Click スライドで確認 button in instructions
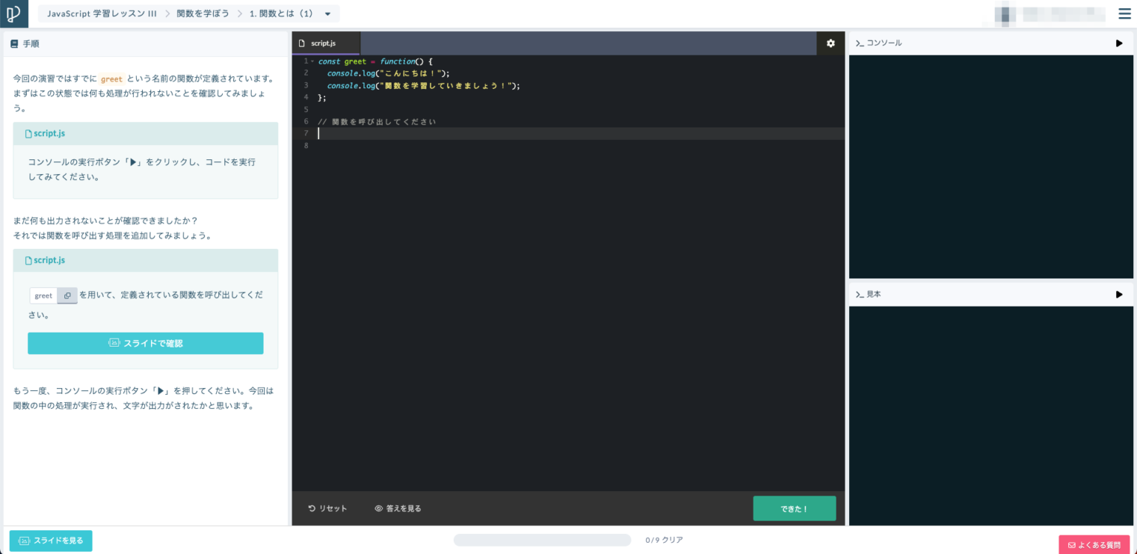 [x=146, y=343]
